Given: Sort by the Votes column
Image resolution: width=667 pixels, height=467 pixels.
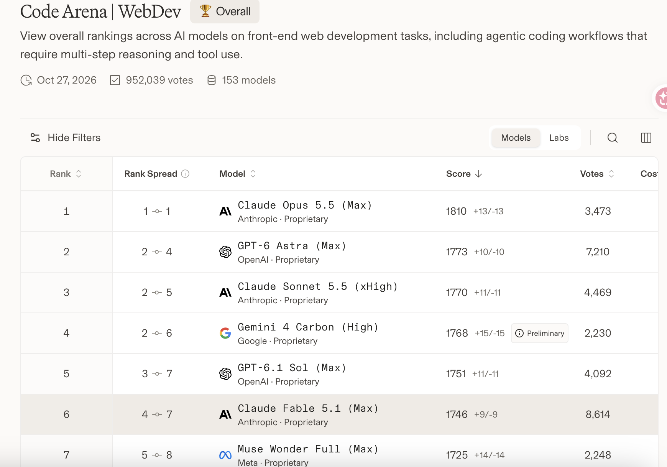Looking at the screenshot, I should [x=597, y=174].
